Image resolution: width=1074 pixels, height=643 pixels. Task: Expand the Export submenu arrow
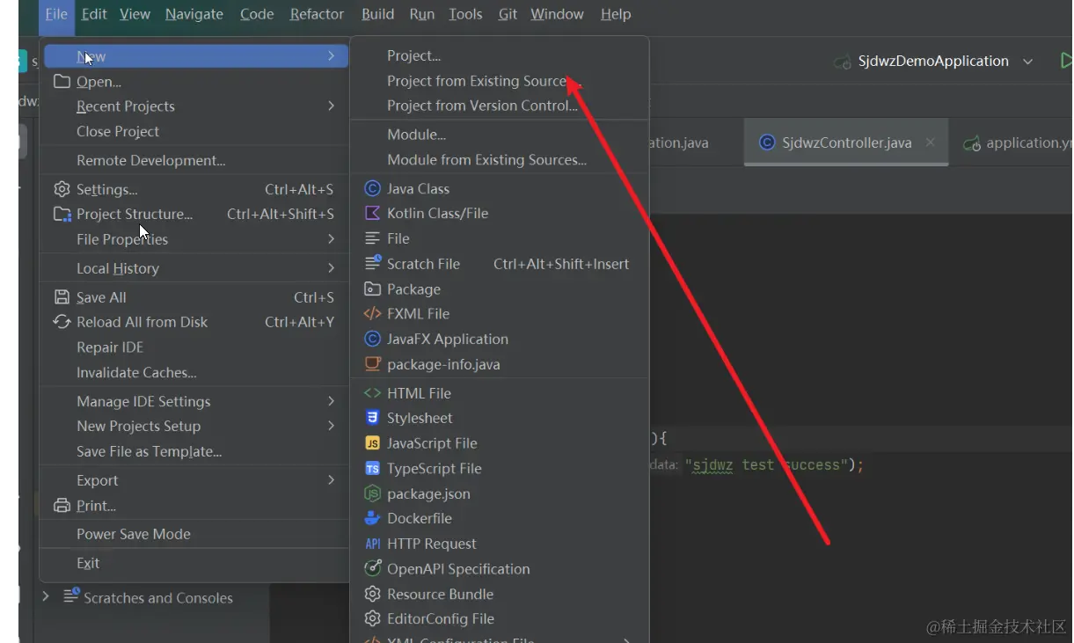point(331,480)
